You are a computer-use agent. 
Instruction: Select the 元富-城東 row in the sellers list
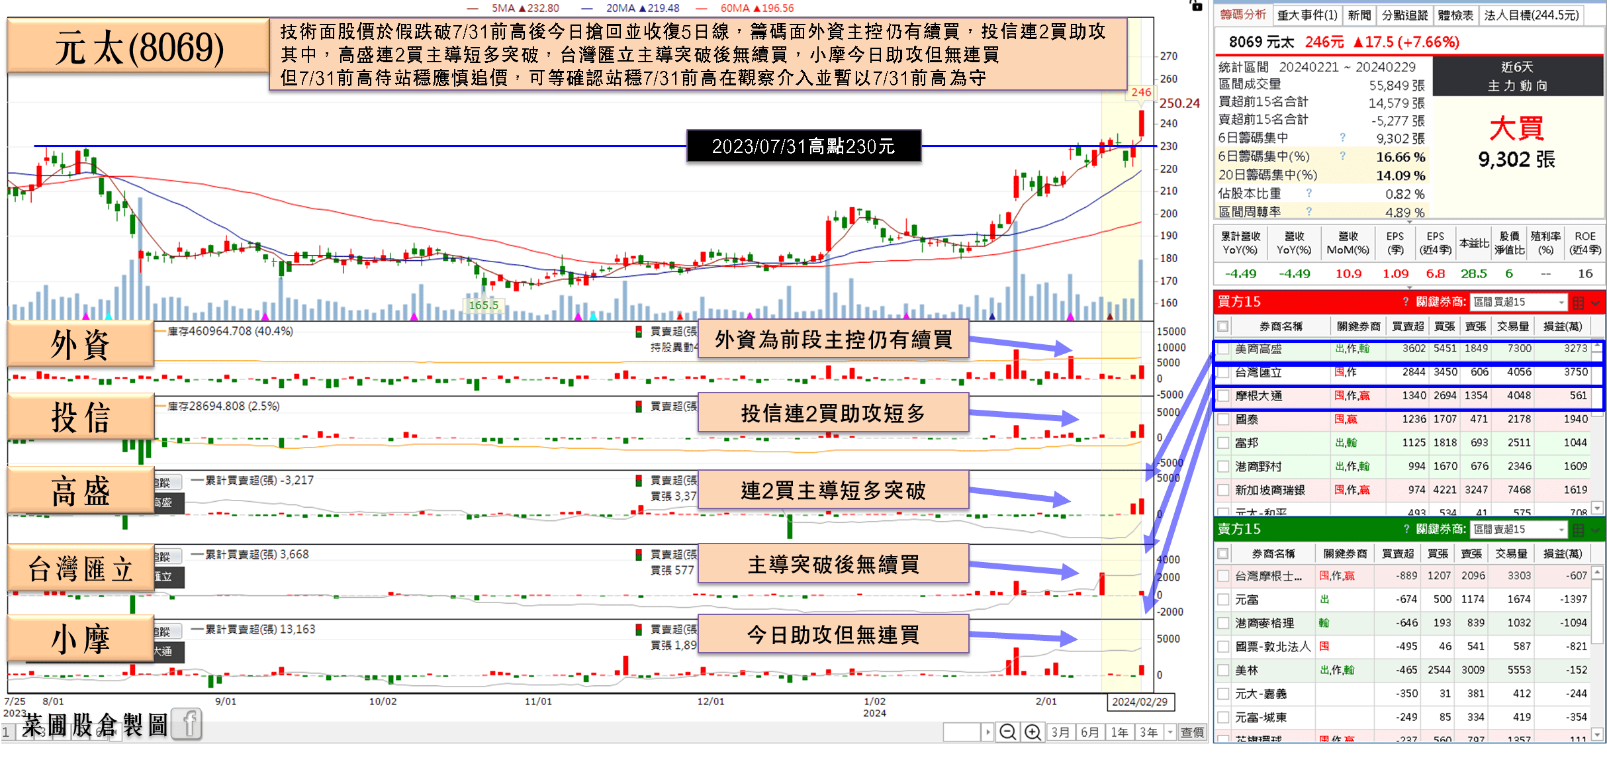(1402, 718)
